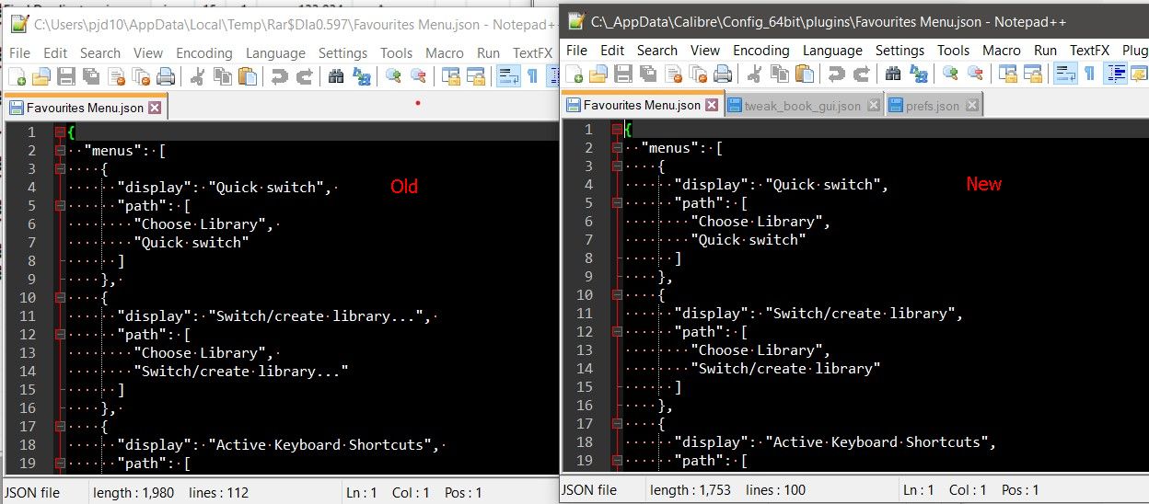Click Save icon in Old window toolbar
Screen dimensions: 1149x504
[66, 77]
